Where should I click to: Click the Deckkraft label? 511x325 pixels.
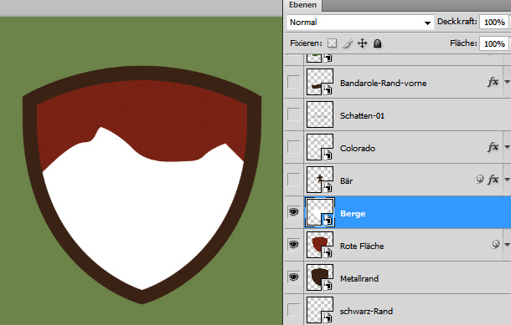tap(457, 22)
